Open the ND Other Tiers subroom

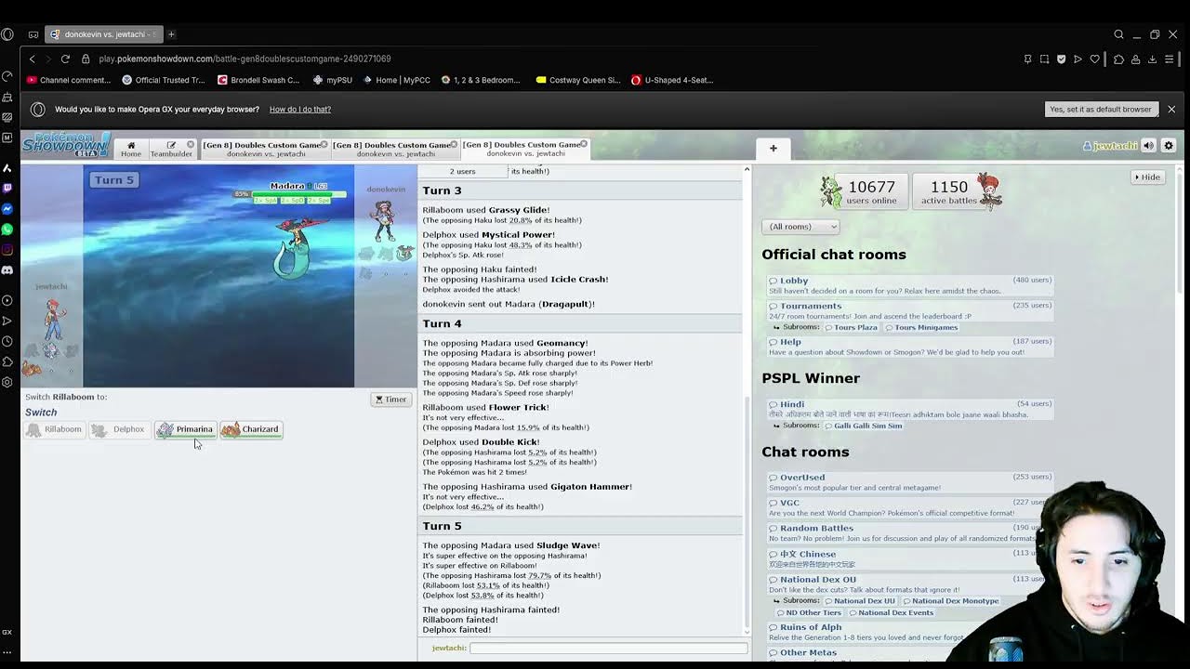pos(807,612)
